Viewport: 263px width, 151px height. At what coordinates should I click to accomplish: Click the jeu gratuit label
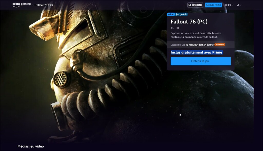click(181, 14)
